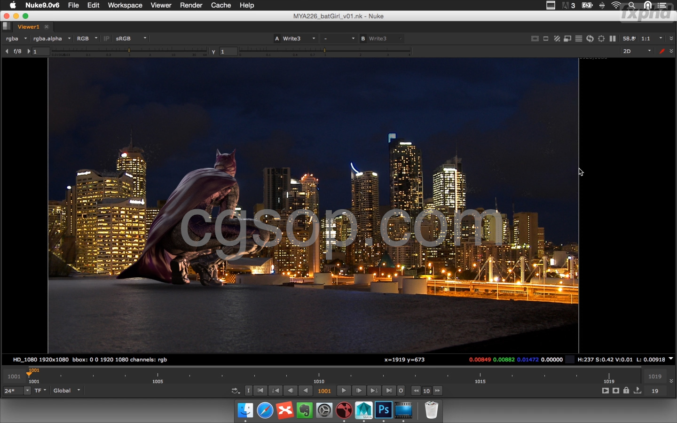677x423 pixels.
Task: Jump to the last frame
Action: point(389,391)
